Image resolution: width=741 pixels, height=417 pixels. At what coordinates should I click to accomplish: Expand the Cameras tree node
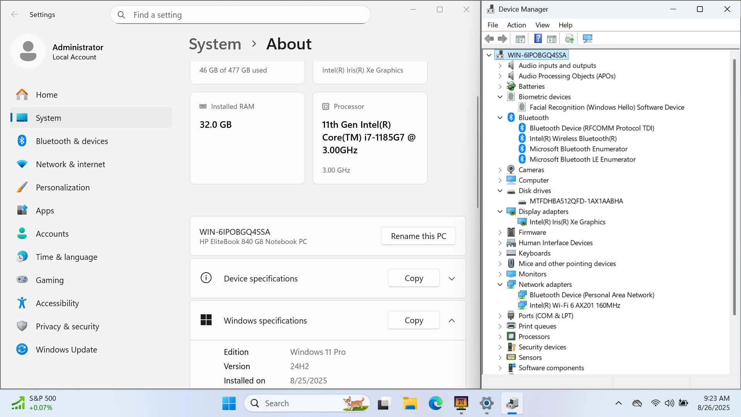point(500,170)
